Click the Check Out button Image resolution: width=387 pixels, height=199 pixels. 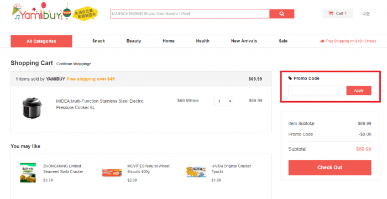click(330, 167)
